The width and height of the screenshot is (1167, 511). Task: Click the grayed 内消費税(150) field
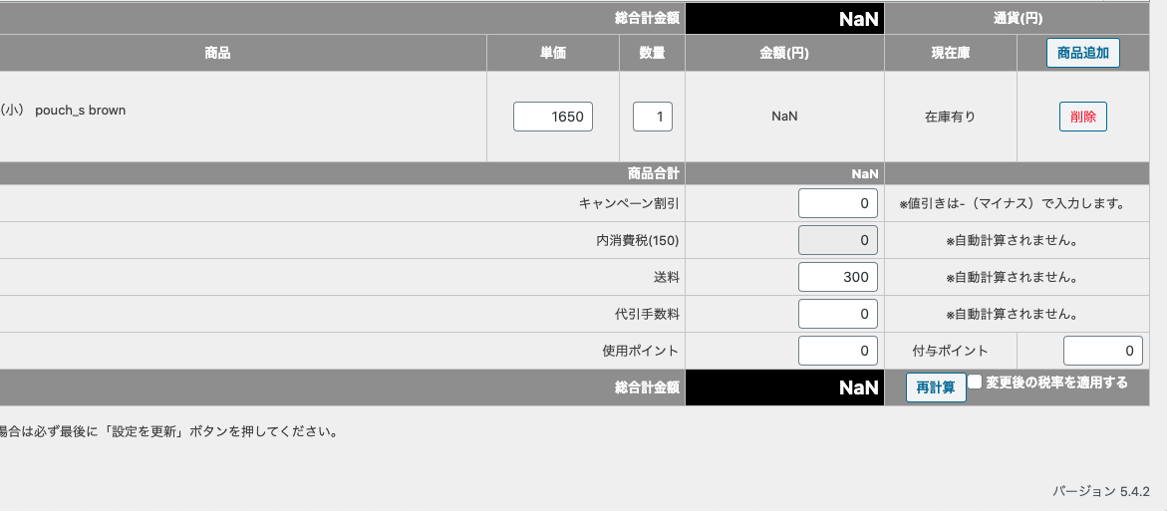[838, 240]
